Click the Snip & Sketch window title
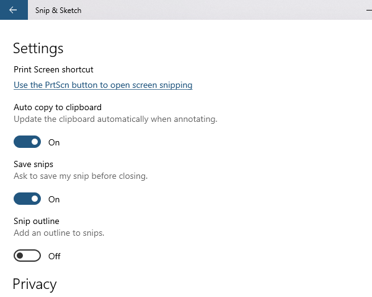 pos(58,11)
